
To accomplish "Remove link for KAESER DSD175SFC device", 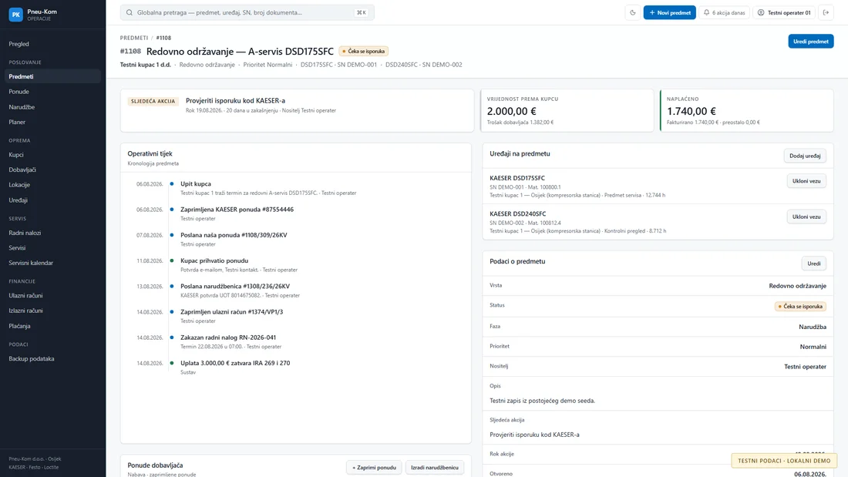I will click(x=806, y=180).
